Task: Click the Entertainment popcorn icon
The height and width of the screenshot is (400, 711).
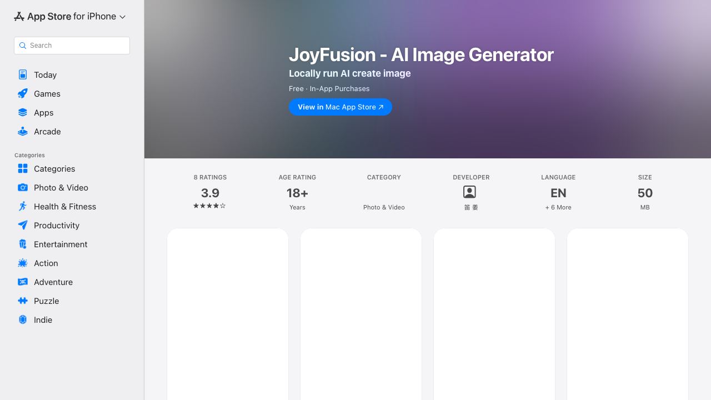Action: point(23,244)
